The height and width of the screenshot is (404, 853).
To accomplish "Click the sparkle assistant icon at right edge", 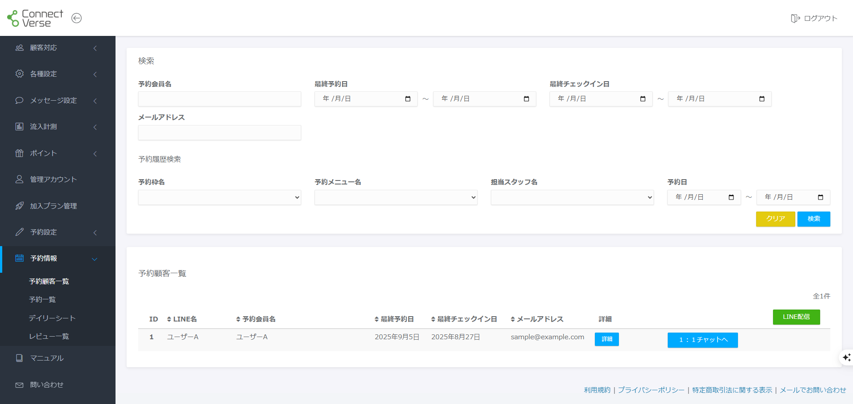I will 846,357.
